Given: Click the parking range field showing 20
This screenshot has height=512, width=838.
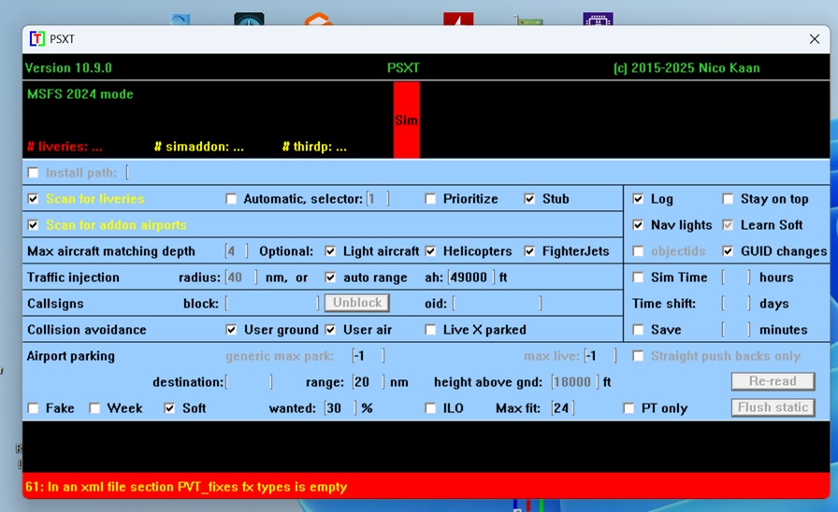Looking at the screenshot, I should coord(368,382).
